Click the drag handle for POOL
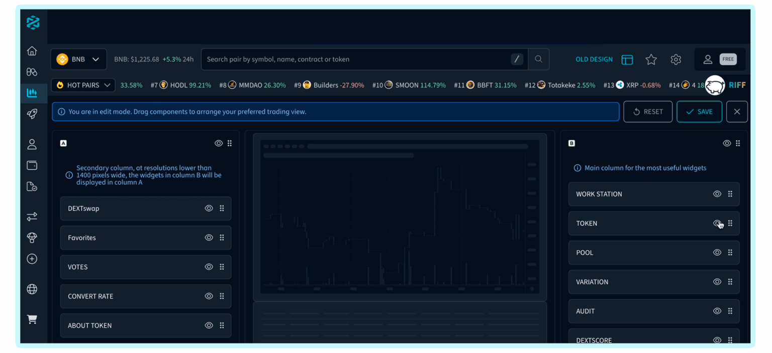 click(x=730, y=253)
